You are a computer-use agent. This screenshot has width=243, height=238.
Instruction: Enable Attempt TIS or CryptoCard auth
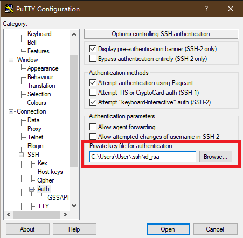93,93
